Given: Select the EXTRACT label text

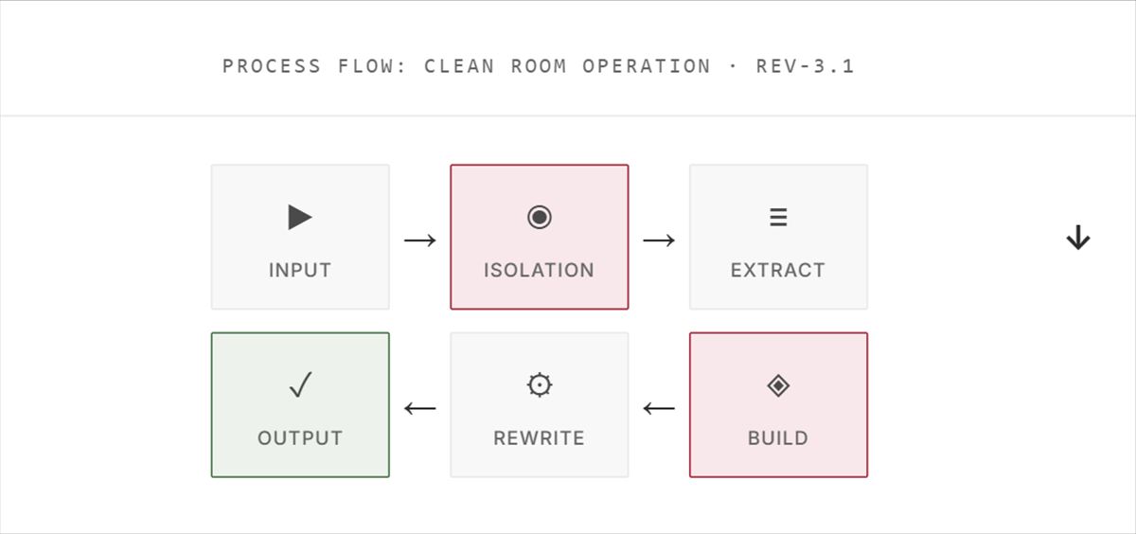Looking at the screenshot, I should click(778, 270).
